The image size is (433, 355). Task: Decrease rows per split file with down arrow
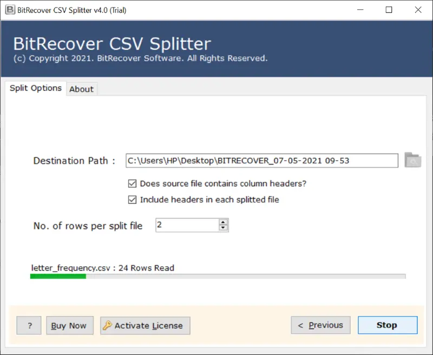[x=223, y=228]
